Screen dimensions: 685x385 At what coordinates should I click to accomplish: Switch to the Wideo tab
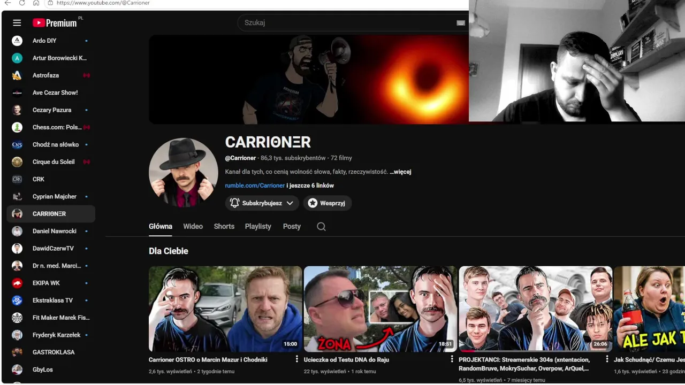click(x=193, y=226)
